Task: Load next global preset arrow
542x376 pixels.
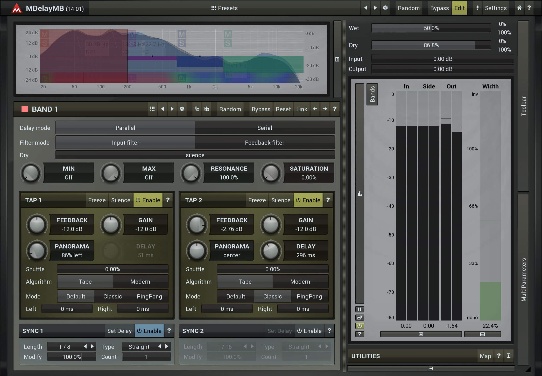Action: click(x=375, y=8)
